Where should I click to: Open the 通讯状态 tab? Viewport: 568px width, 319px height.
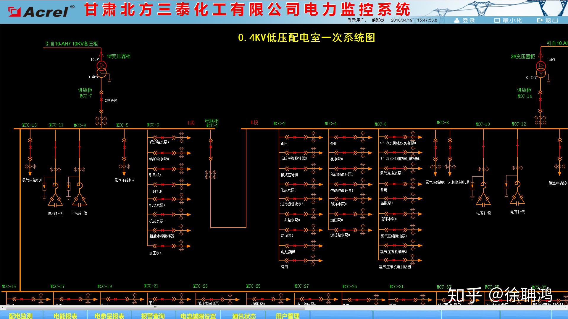coord(243,315)
